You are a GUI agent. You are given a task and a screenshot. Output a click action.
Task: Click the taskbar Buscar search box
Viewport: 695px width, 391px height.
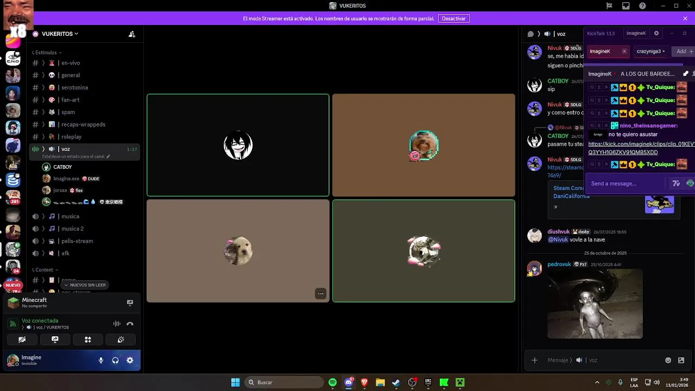(283, 382)
